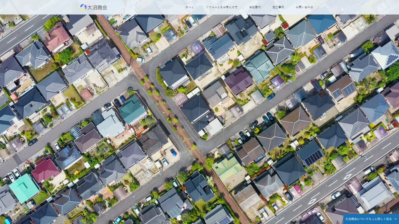Click the 大沼商会 circular logo icon
Viewport: 399px width, 224px height.
click(x=83, y=7)
